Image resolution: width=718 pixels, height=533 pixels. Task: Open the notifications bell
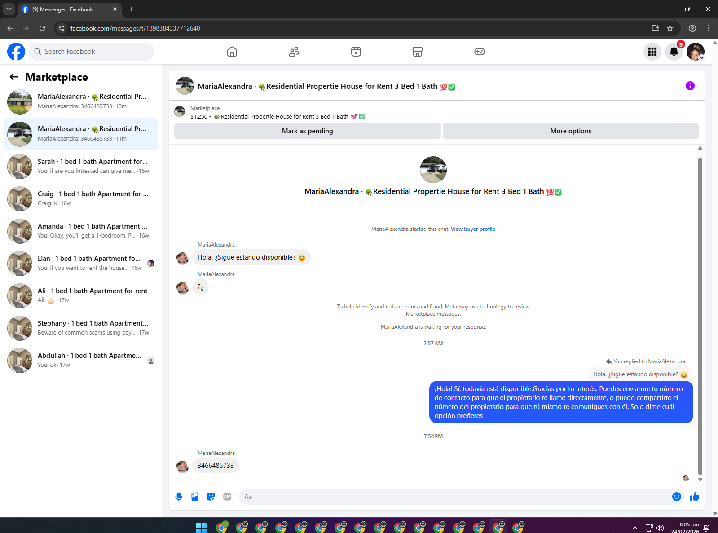tap(674, 52)
